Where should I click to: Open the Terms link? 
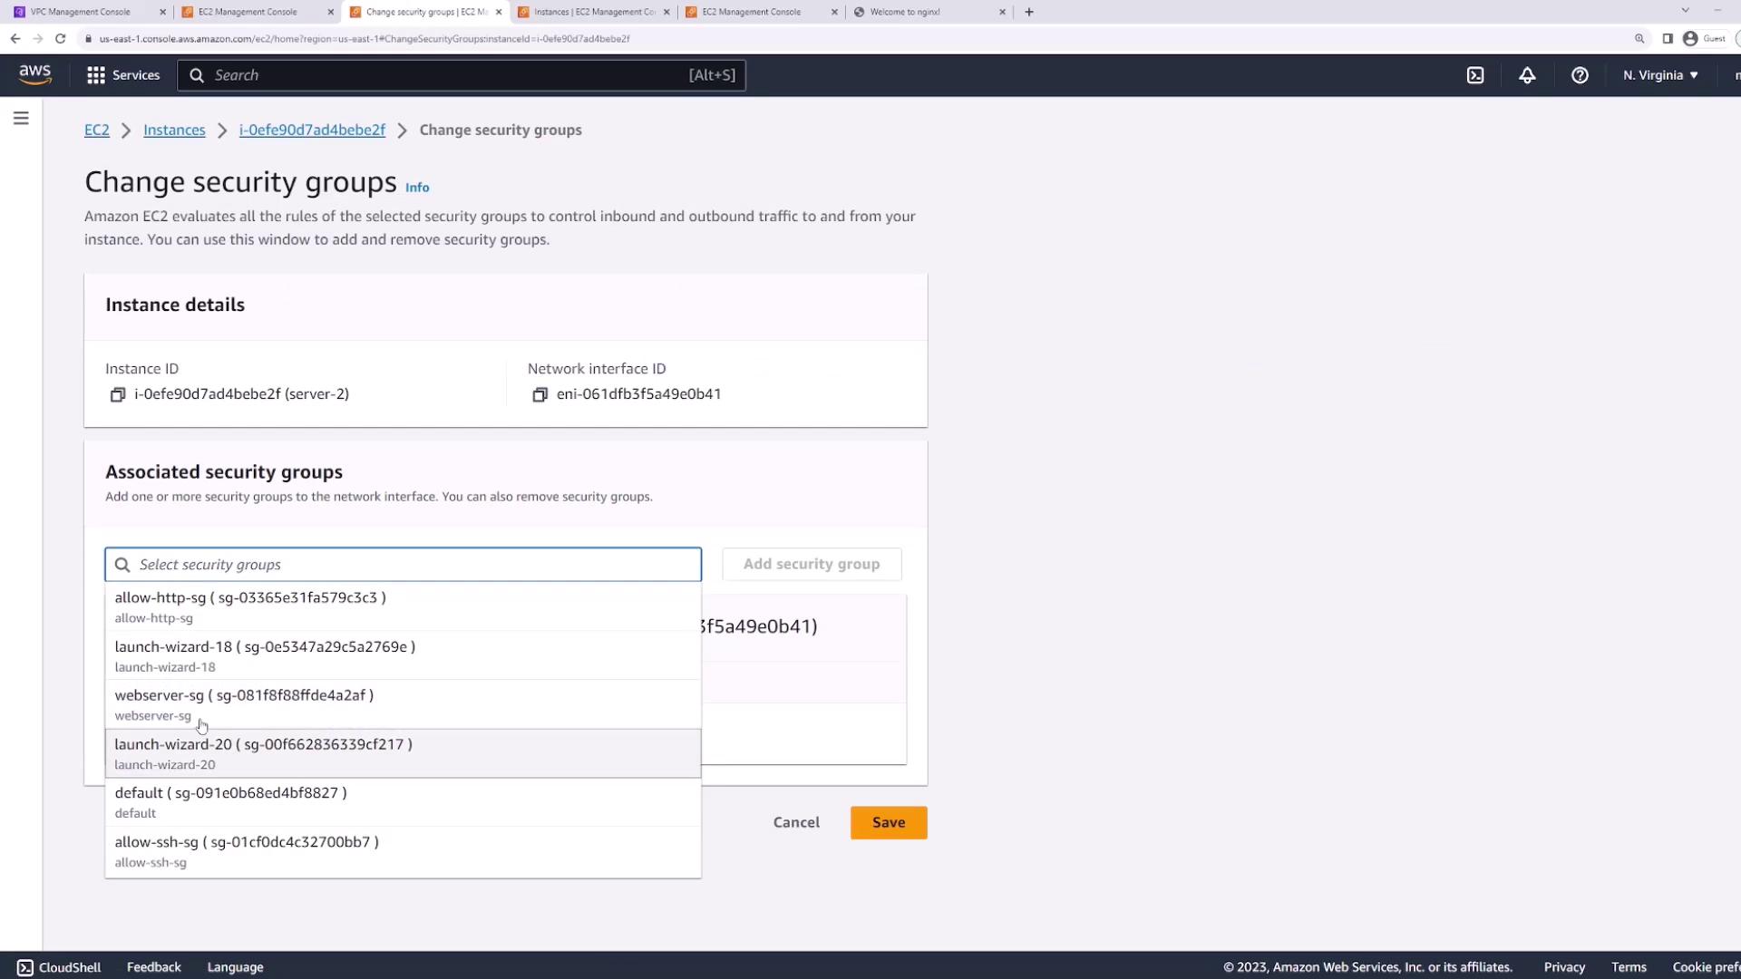[1629, 967]
